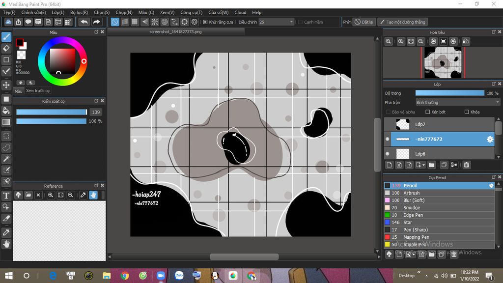503x283 pixels.
Task: Toggle the Khử răng cưa checkbox
Action: point(205,22)
